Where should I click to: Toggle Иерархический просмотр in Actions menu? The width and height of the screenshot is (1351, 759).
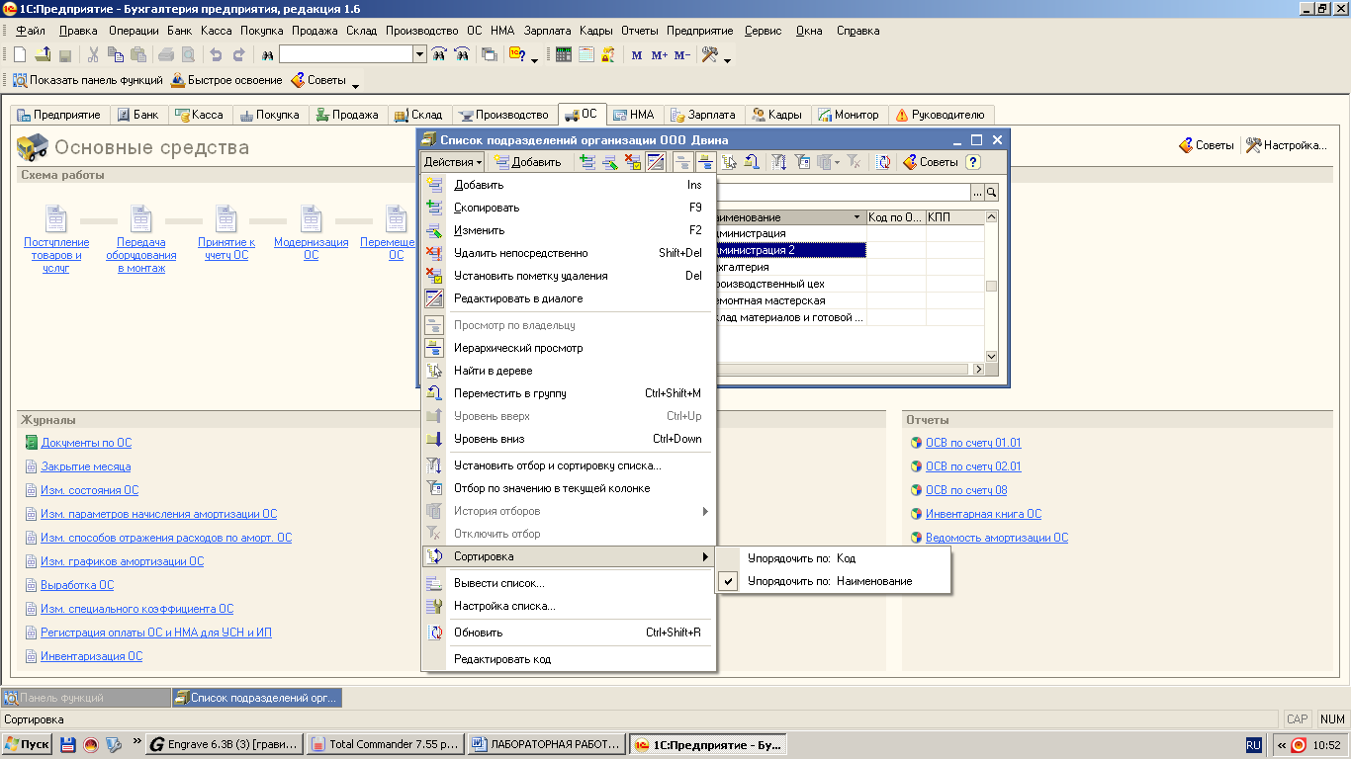click(x=569, y=348)
